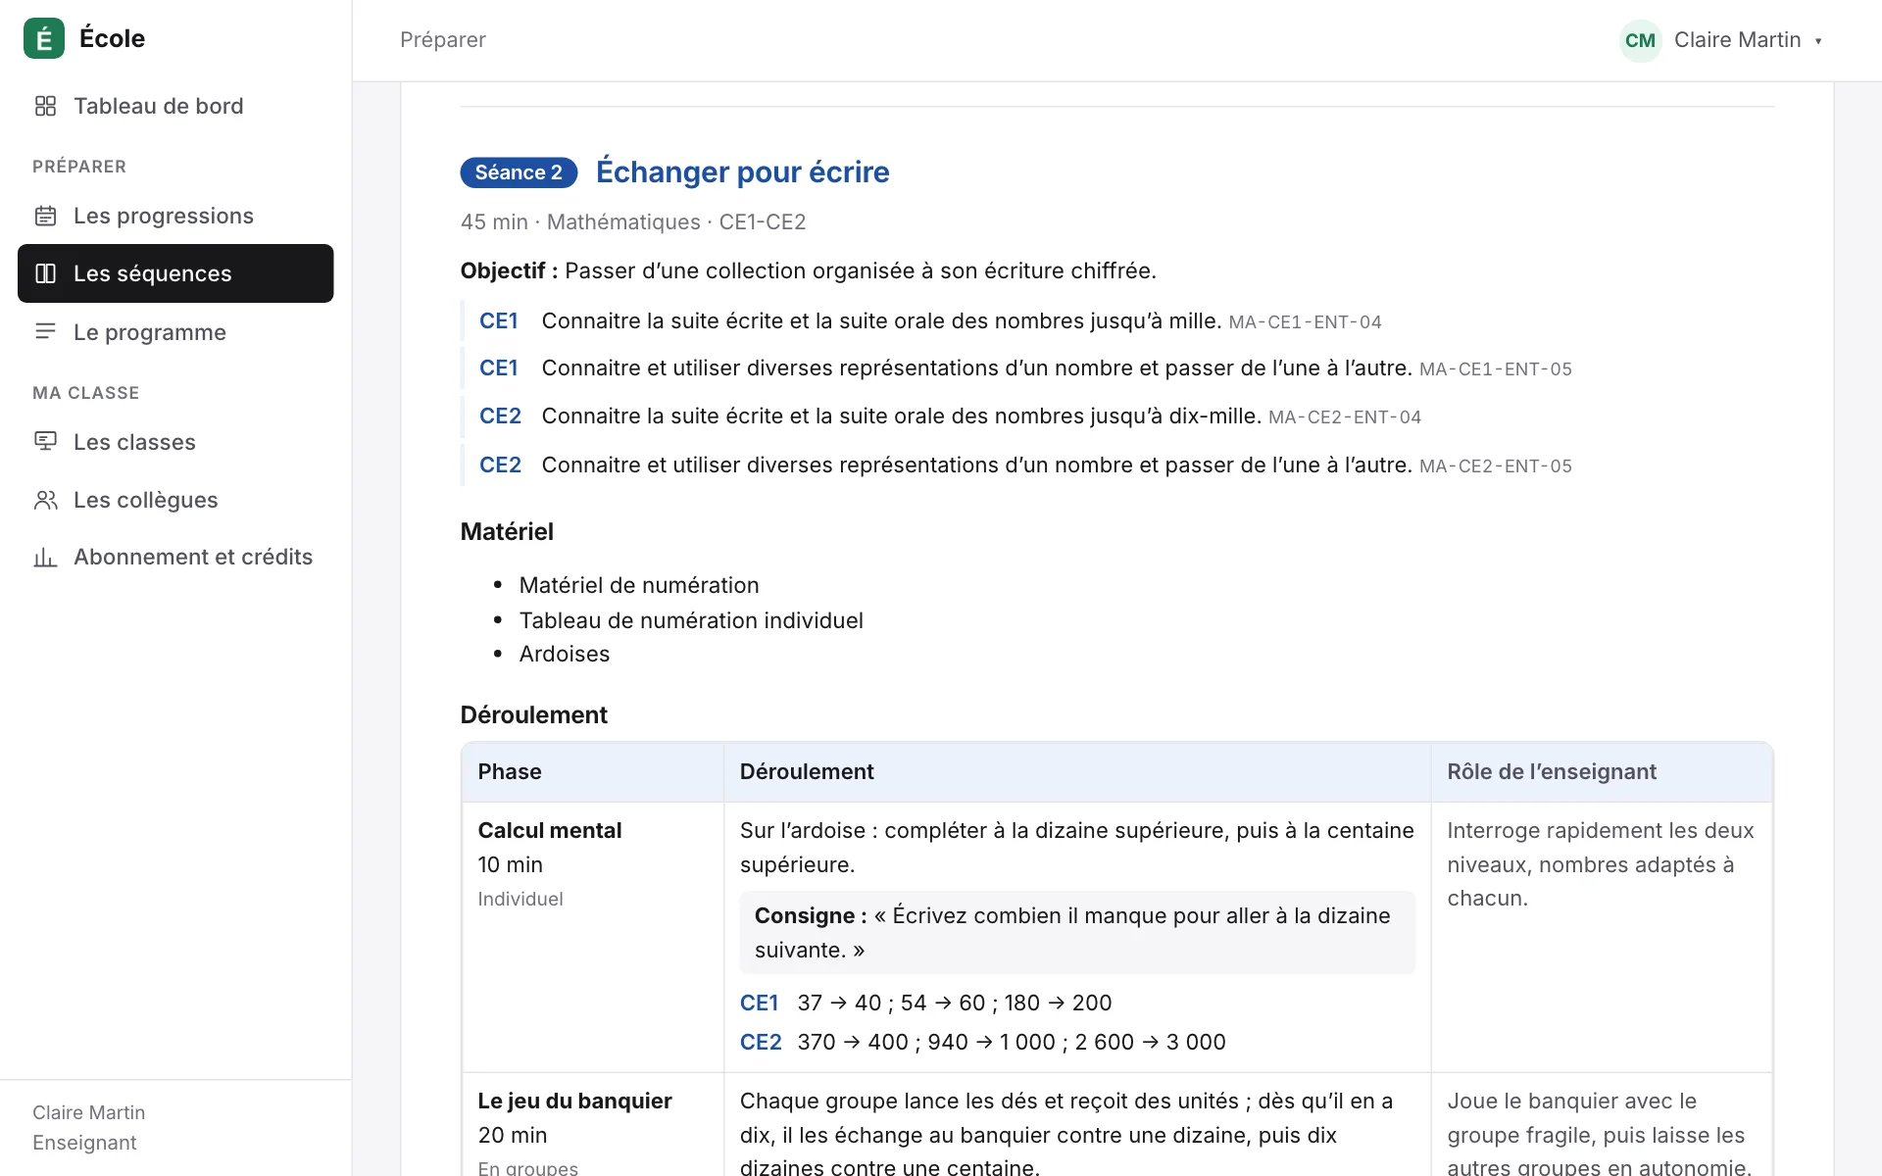This screenshot has width=1882, height=1176.
Task: Click the Échanger pour écrire title
Action: pos(743,171)
